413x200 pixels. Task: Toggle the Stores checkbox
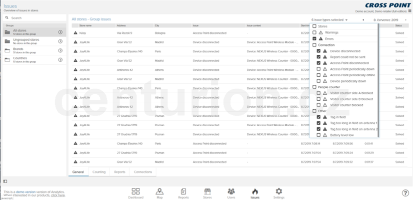(314, 26)
